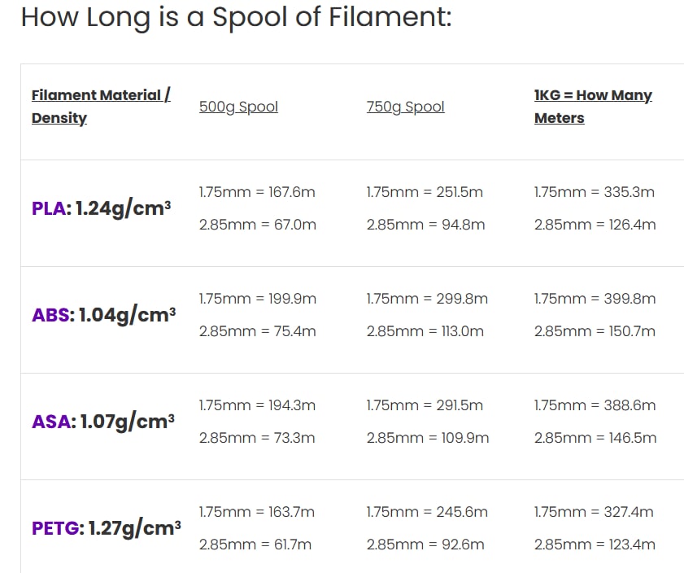Click PLA 500g value 1.75mm = 167.6m
684x573 pixels.
pos(257,192)
